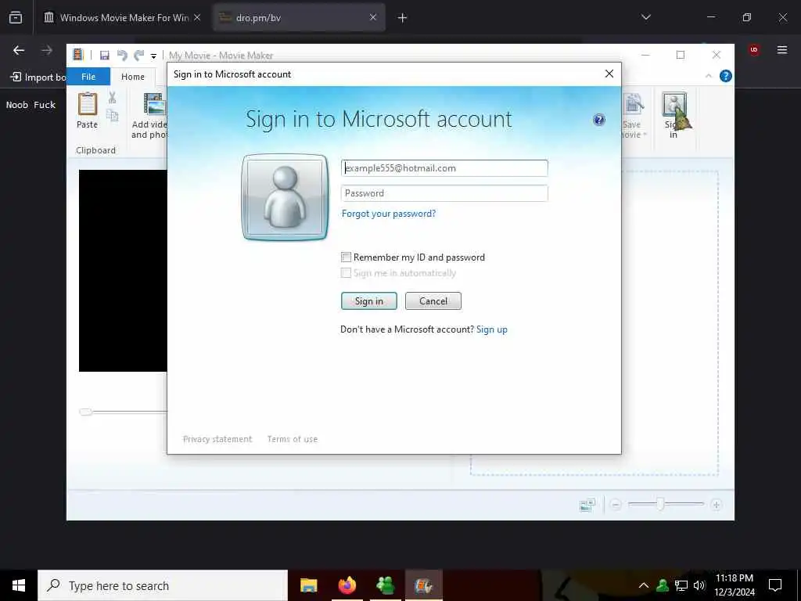The image size is (801, 601).
Task: Click the Sign in button
Action: pos(369,301)
